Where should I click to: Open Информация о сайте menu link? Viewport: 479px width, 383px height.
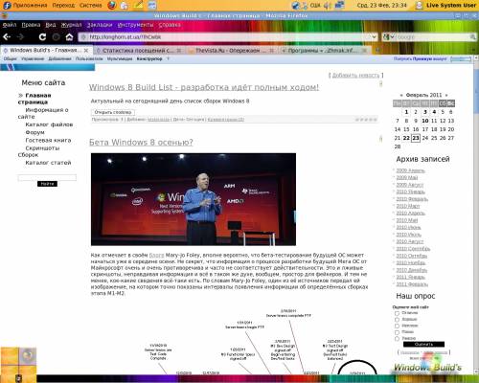coord(43,113)
